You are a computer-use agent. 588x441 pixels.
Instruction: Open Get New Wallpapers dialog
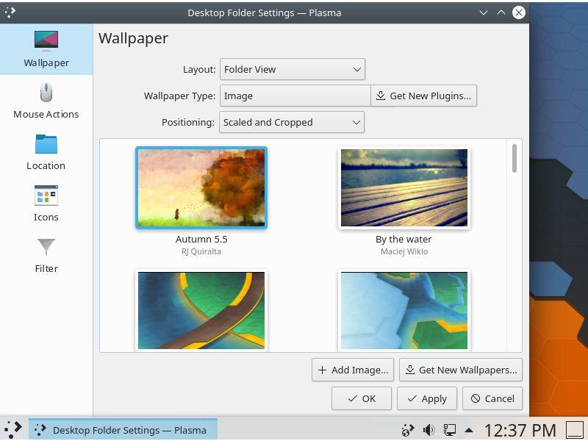tap(460, 370)
